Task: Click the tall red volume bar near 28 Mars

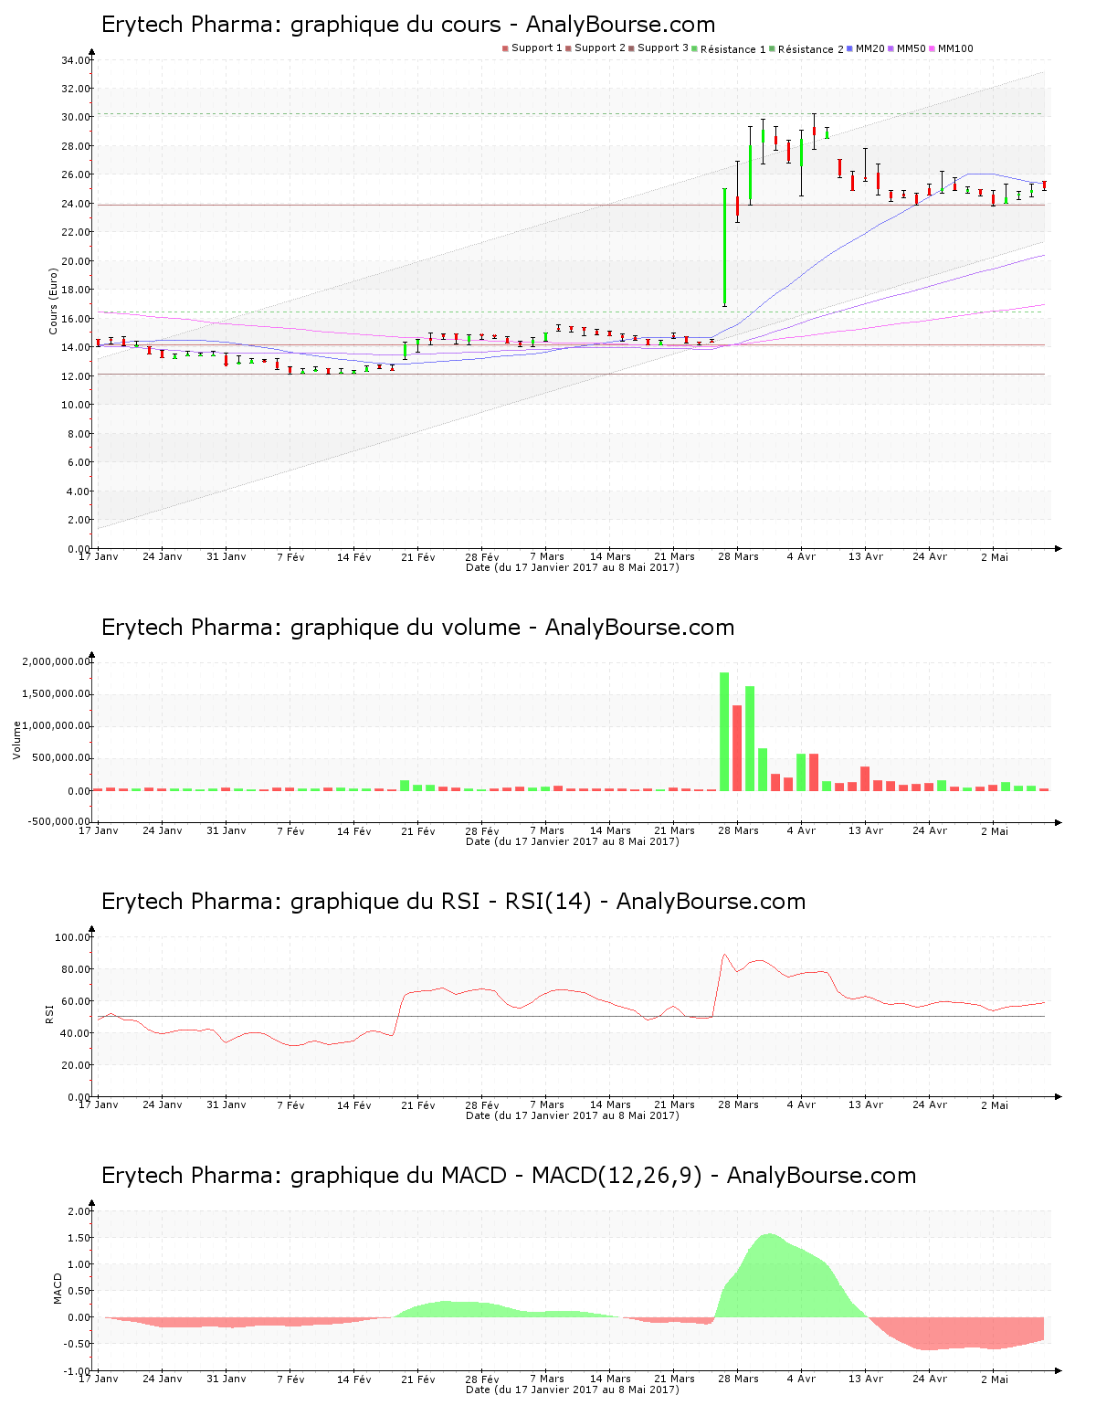Action: [737, 748]
